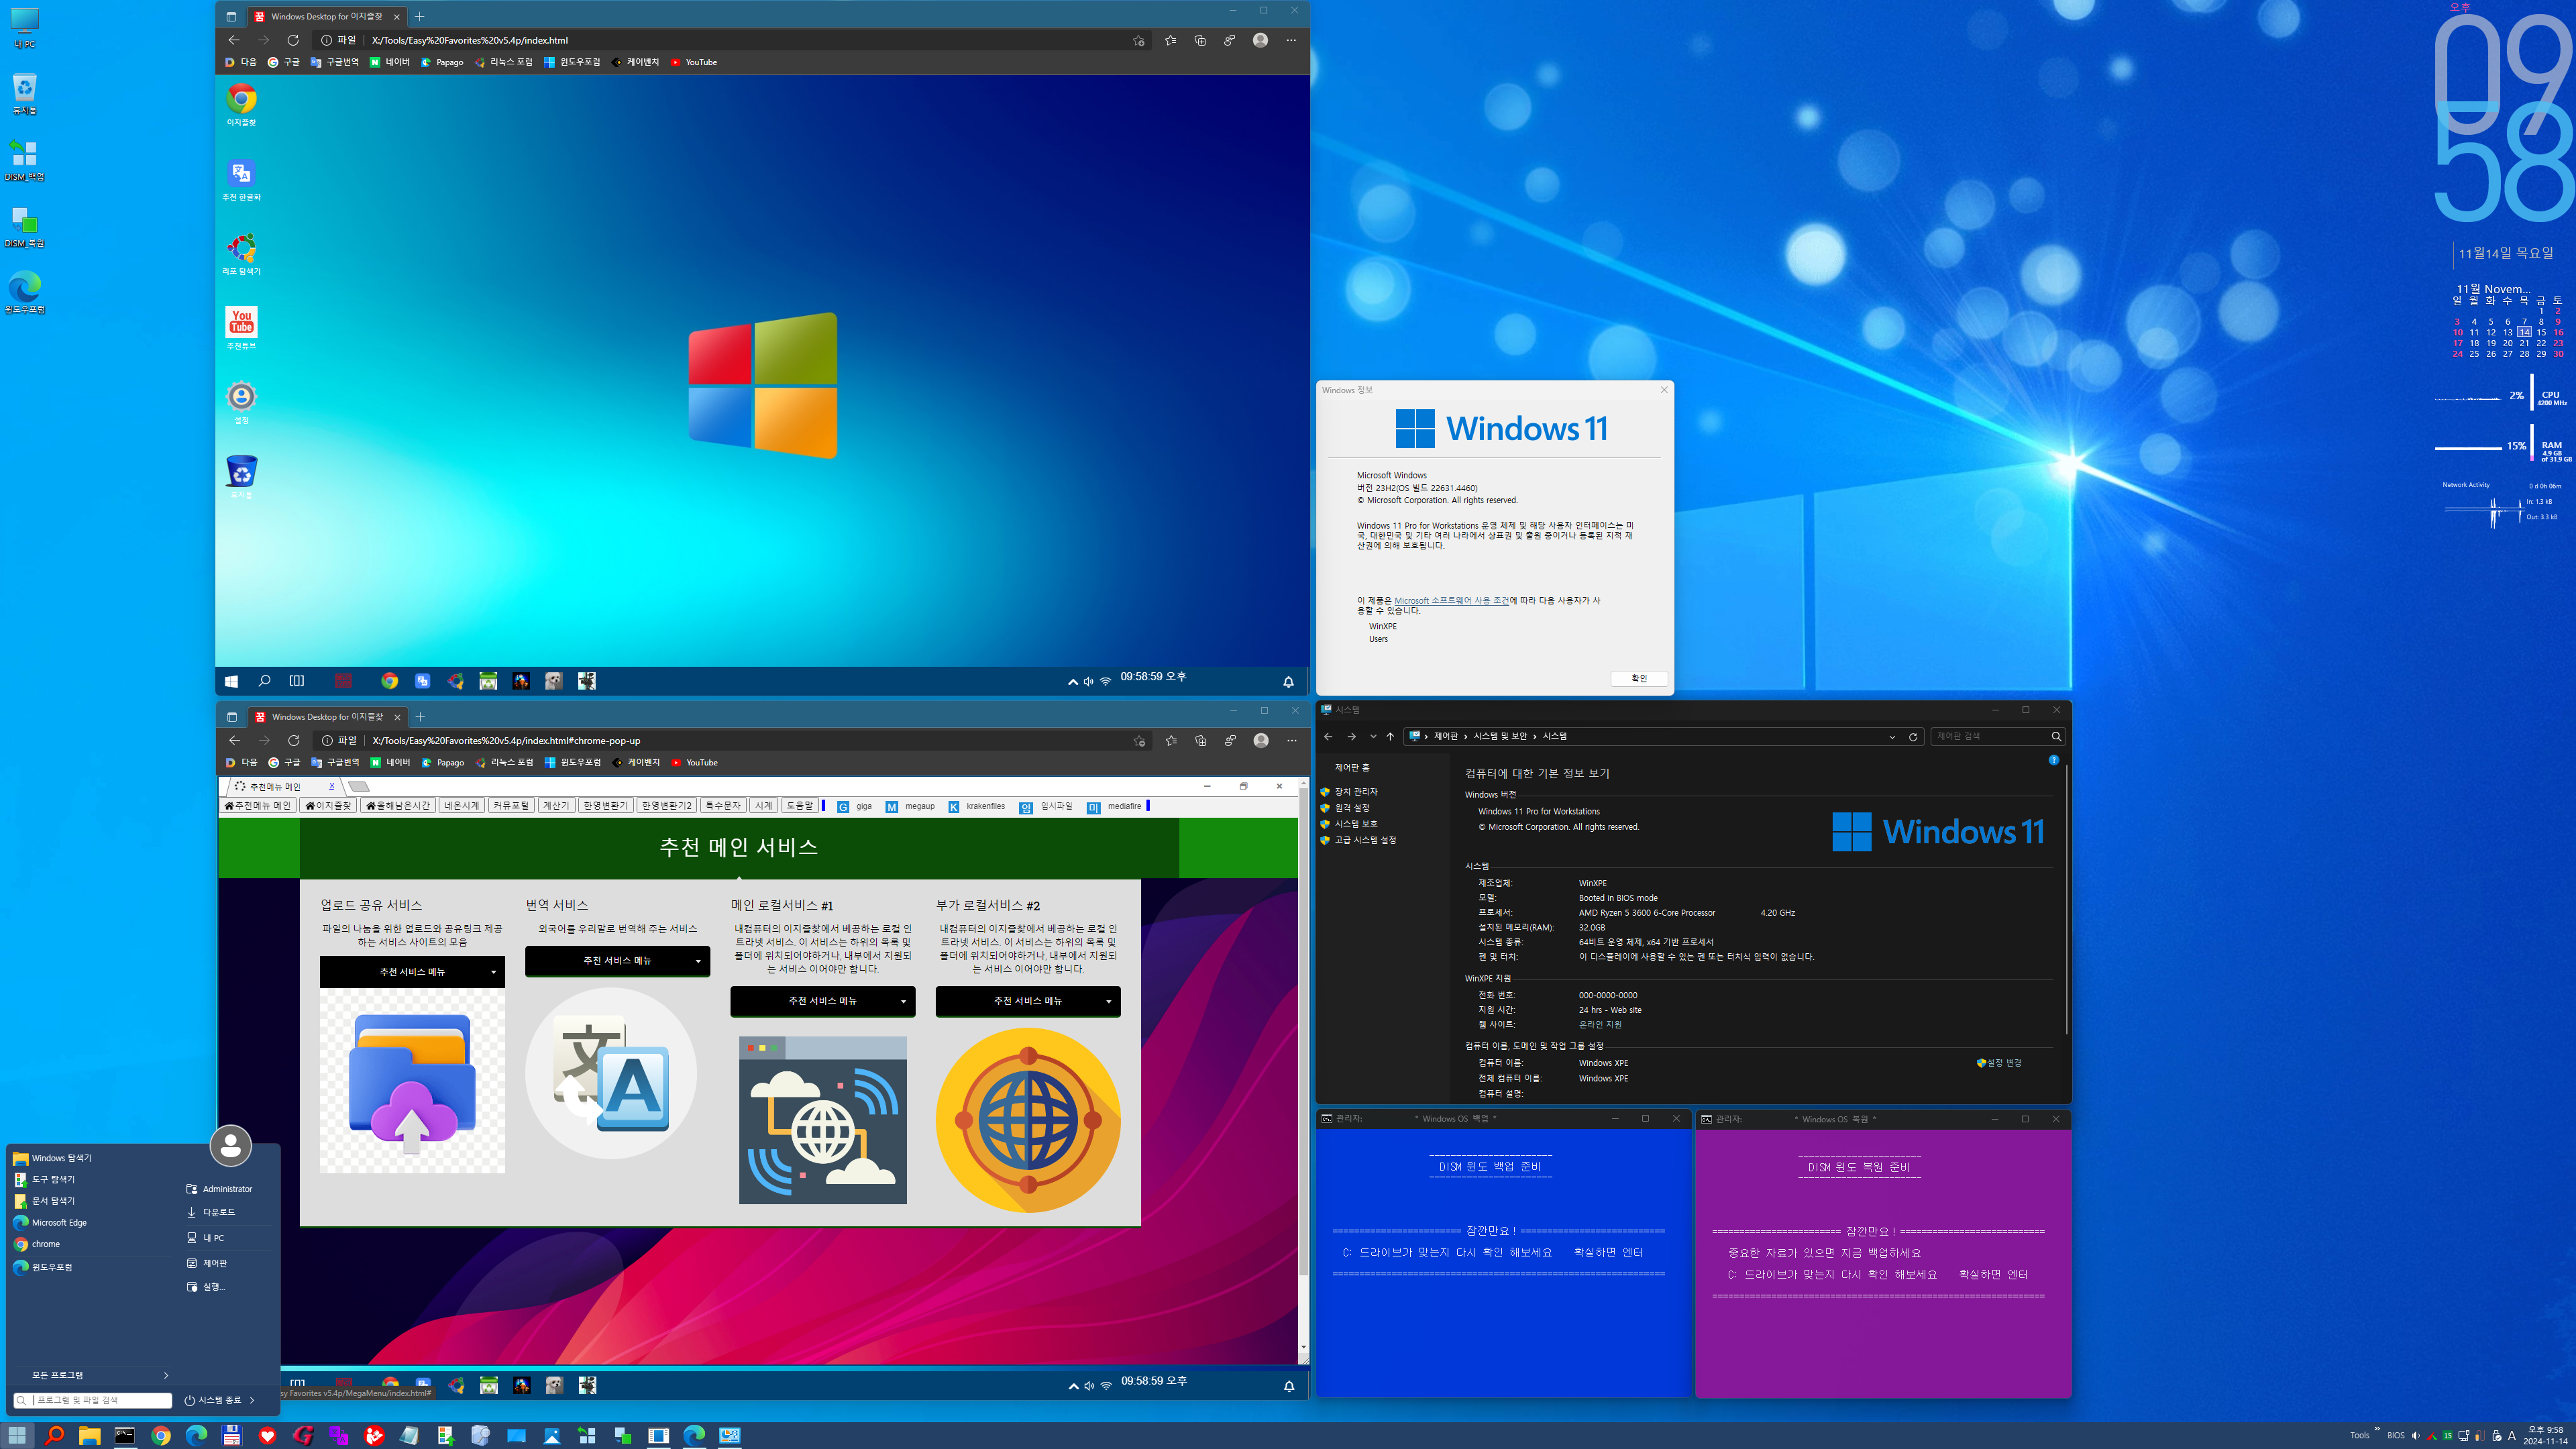
Task: Open the 리포 탐색기 icon on the web desktop
Action: [x=241, y=254]
